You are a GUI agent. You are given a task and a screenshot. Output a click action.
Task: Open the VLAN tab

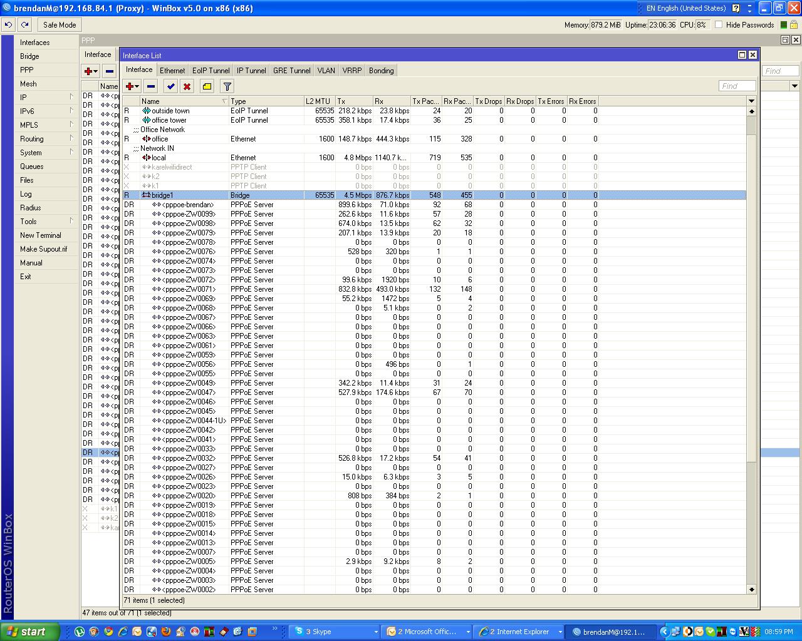coord(326,70)
